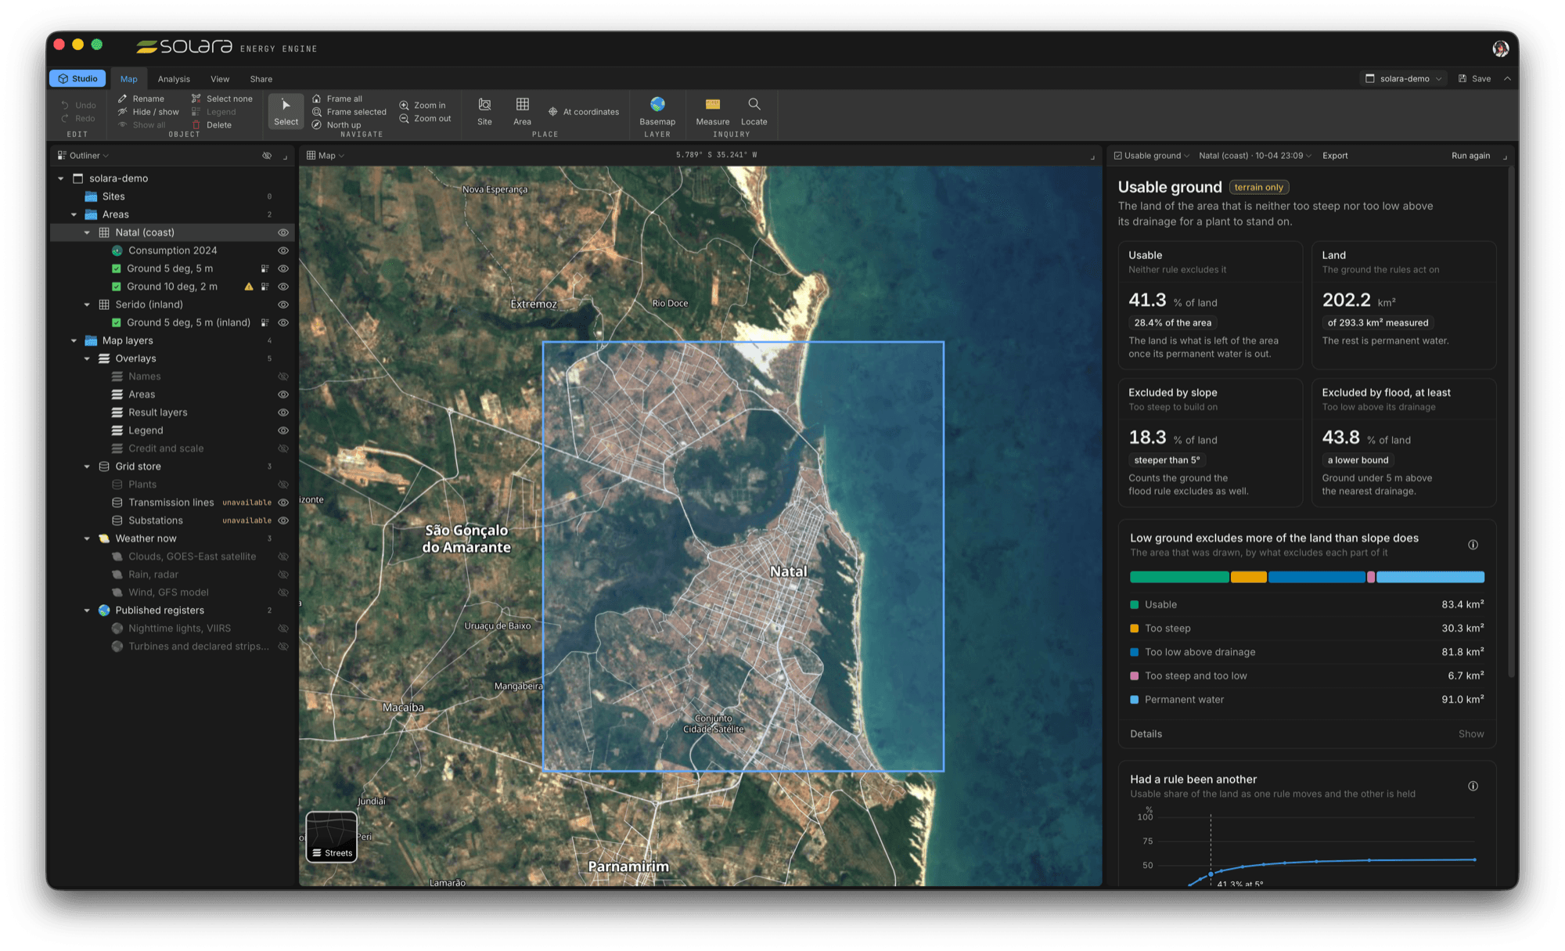This screenshot has width=1565, height=951.
Task: Open the Share tab
Action: click(261, 79)
